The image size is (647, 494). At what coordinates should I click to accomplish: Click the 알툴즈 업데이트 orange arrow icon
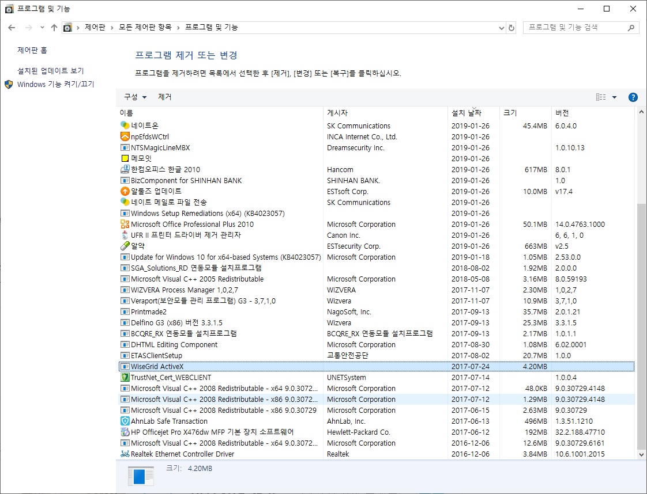(125, 191)
